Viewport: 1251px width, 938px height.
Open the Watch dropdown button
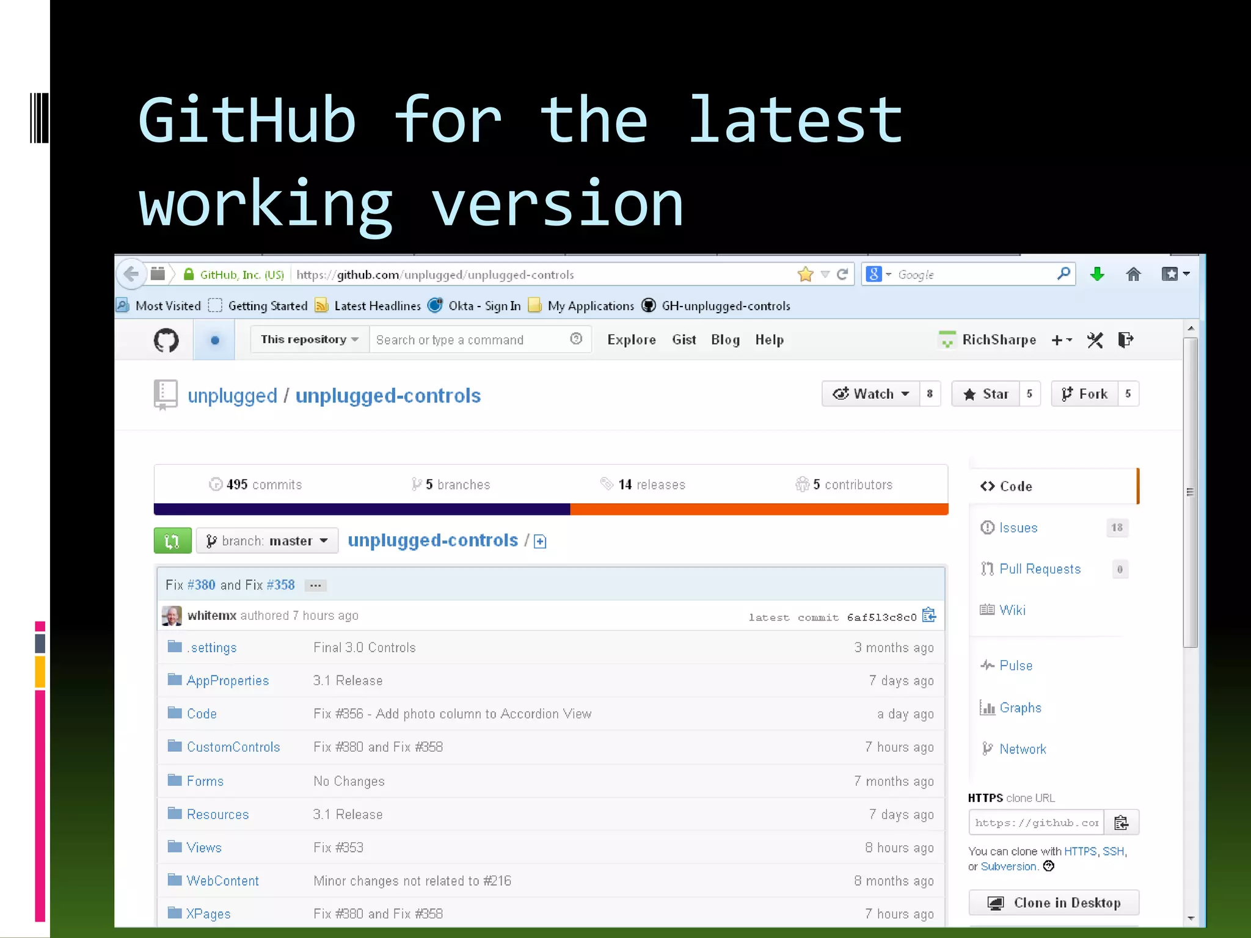point(871,394)
